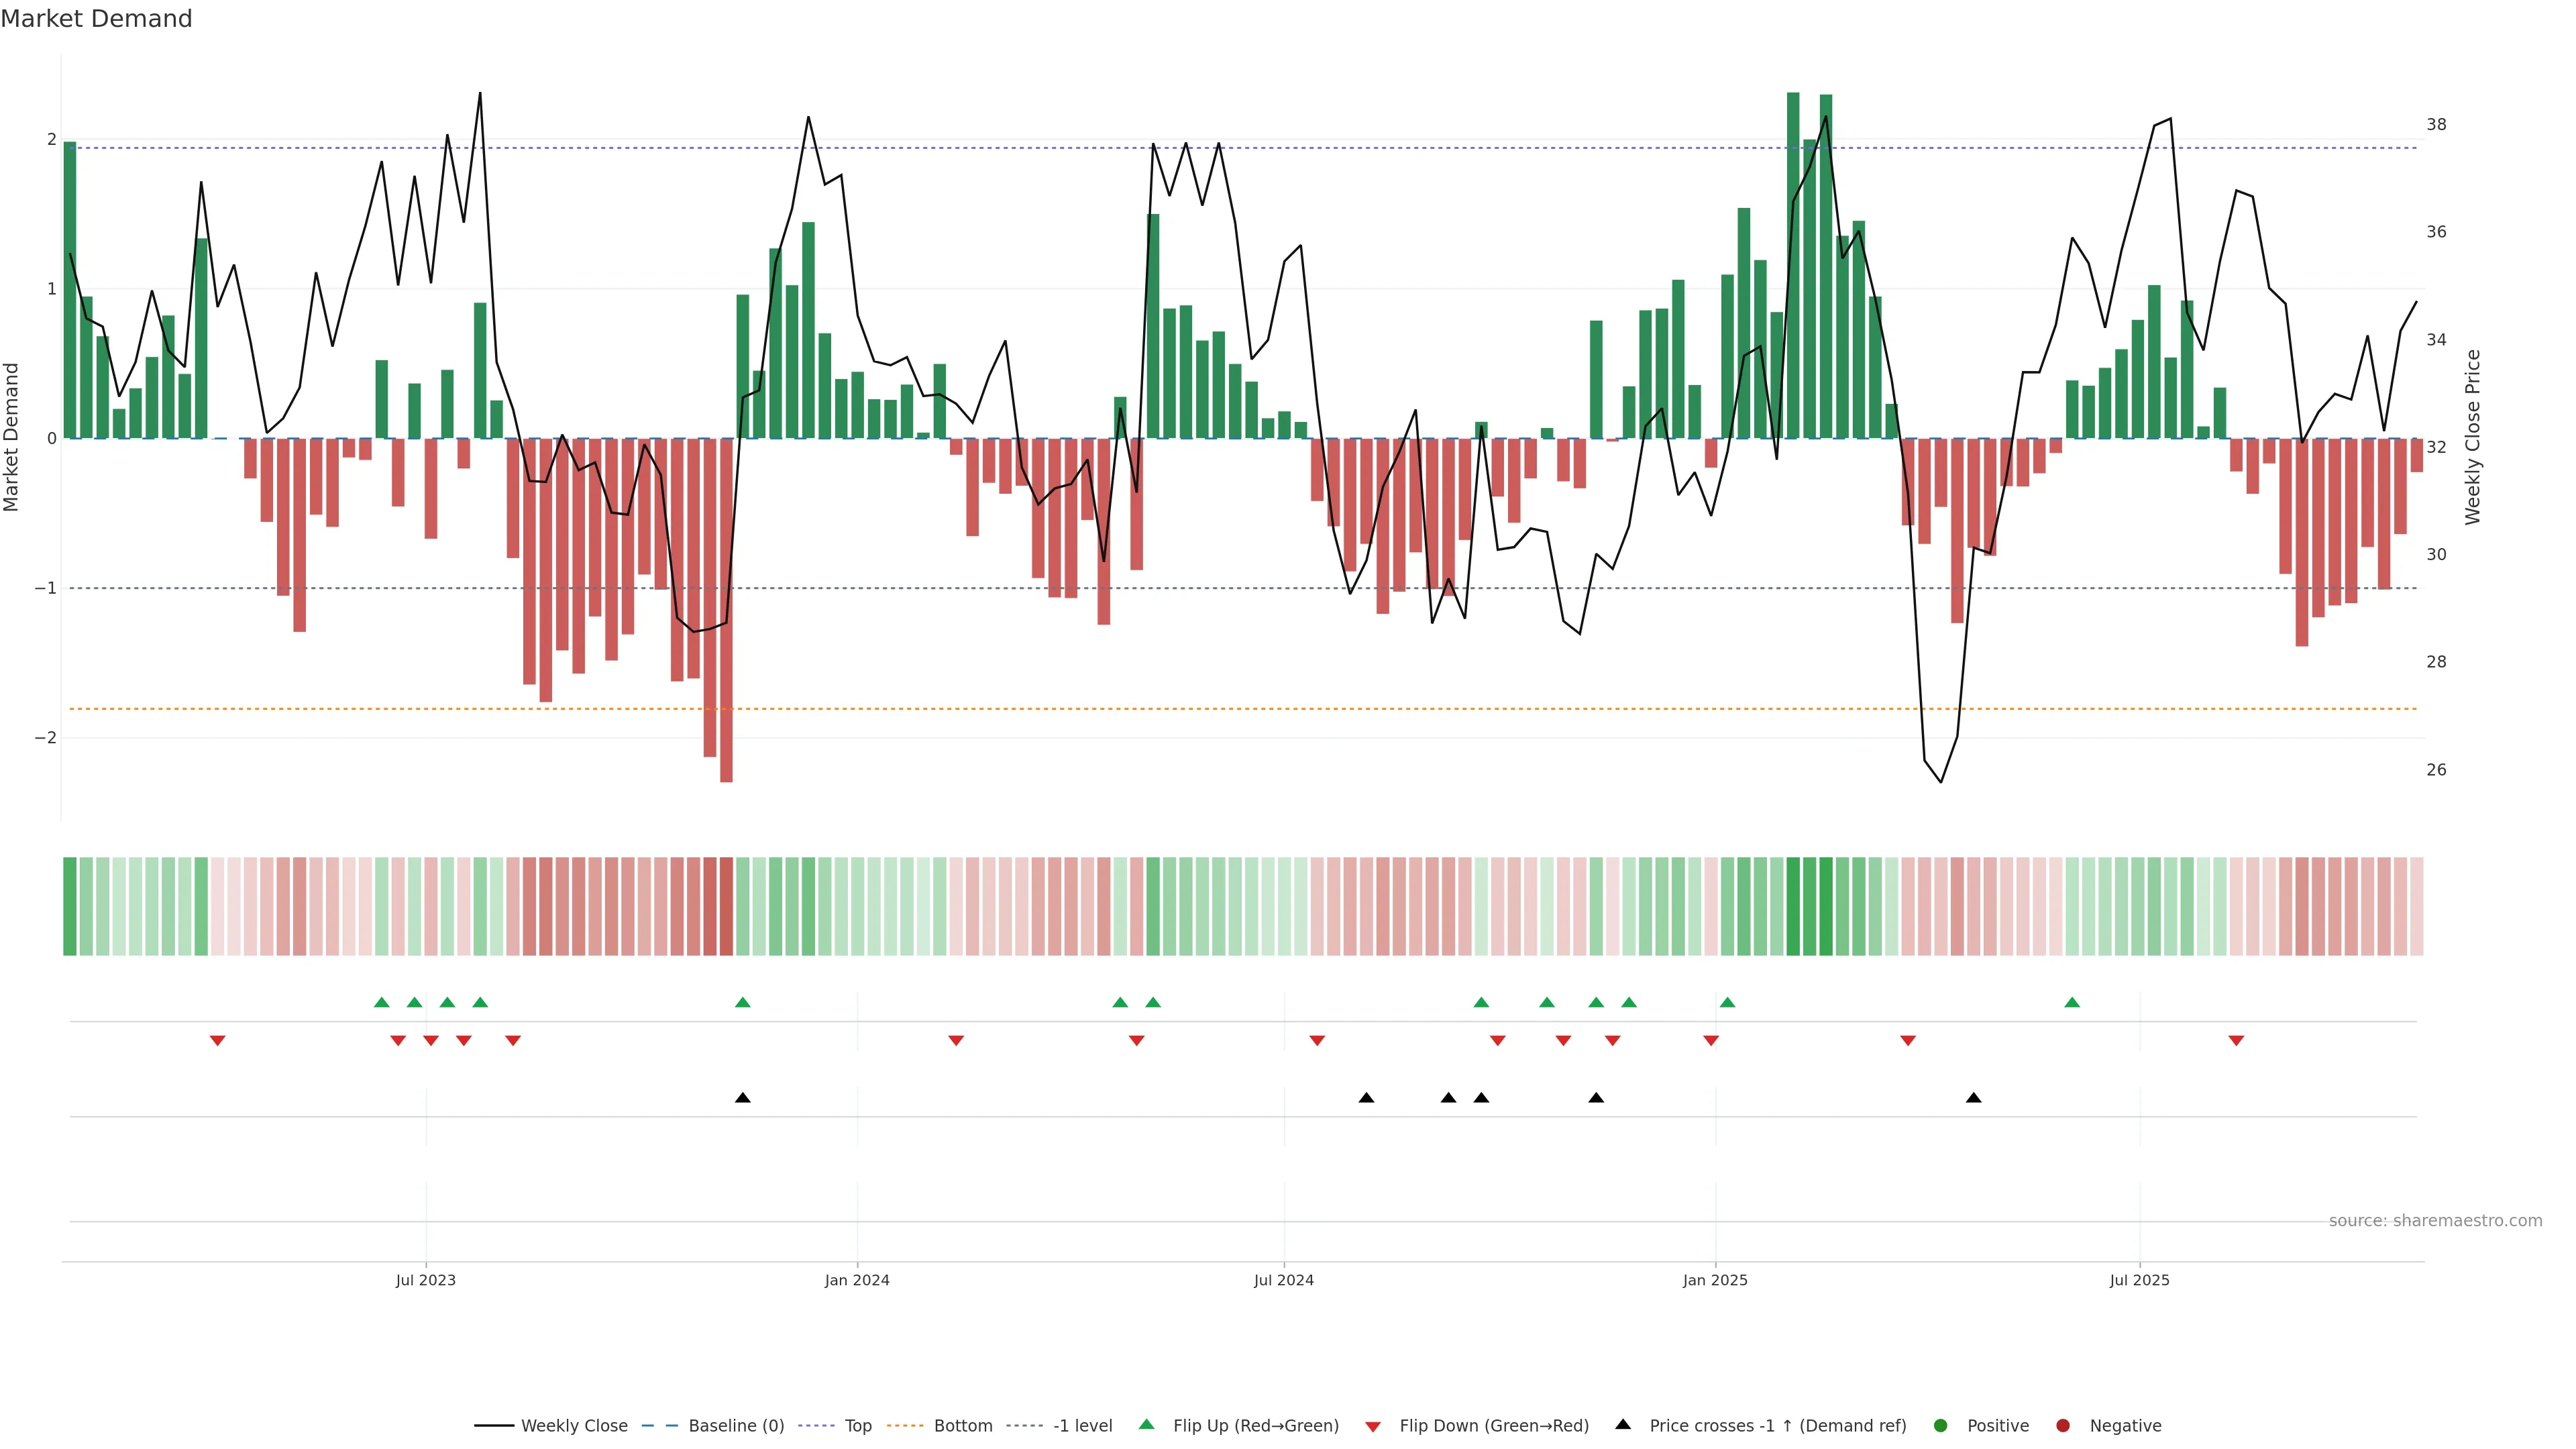Screen dimensions: 2576x1449
Task: Click the Weekly Close Price axis title
Action: pos(2472,437)
